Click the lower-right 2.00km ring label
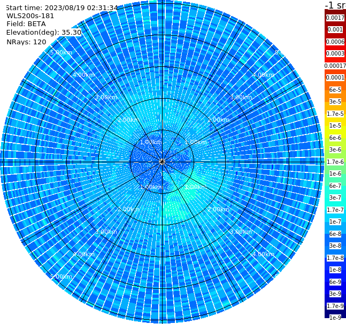346x324 pixels. 219,209
